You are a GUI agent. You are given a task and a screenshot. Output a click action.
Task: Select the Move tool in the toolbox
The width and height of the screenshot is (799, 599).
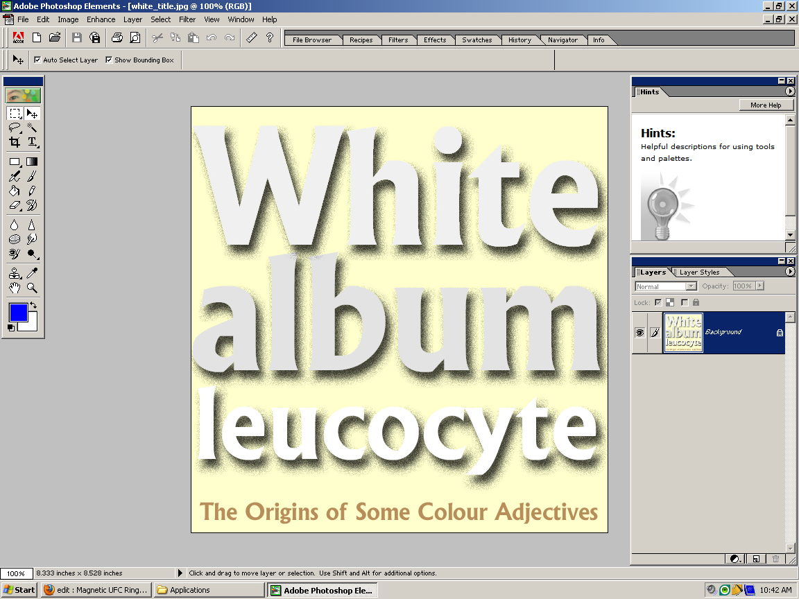tap(32, 113)
